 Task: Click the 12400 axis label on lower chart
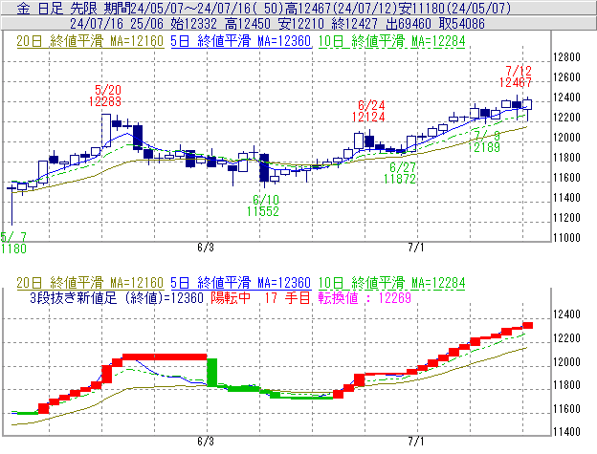[x=566, y=314]
